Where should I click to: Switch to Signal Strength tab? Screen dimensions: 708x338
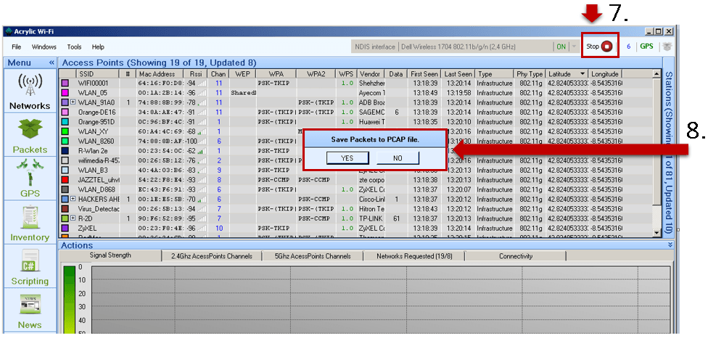click(x=110, y=255)
